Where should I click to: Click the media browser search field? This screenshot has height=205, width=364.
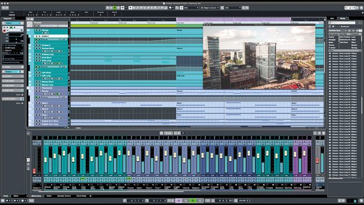coord(342,23)
